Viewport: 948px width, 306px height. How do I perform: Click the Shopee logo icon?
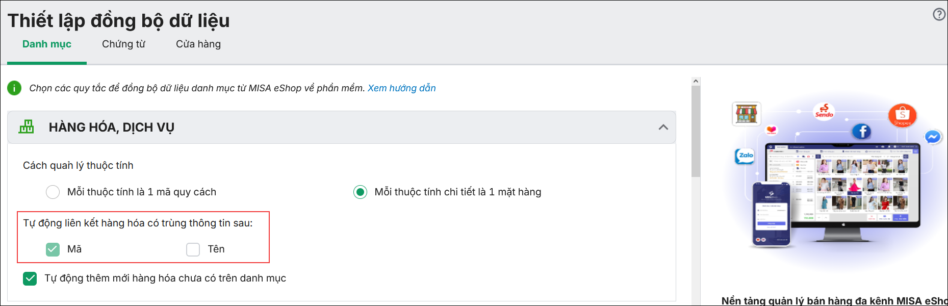click(902, 115)
